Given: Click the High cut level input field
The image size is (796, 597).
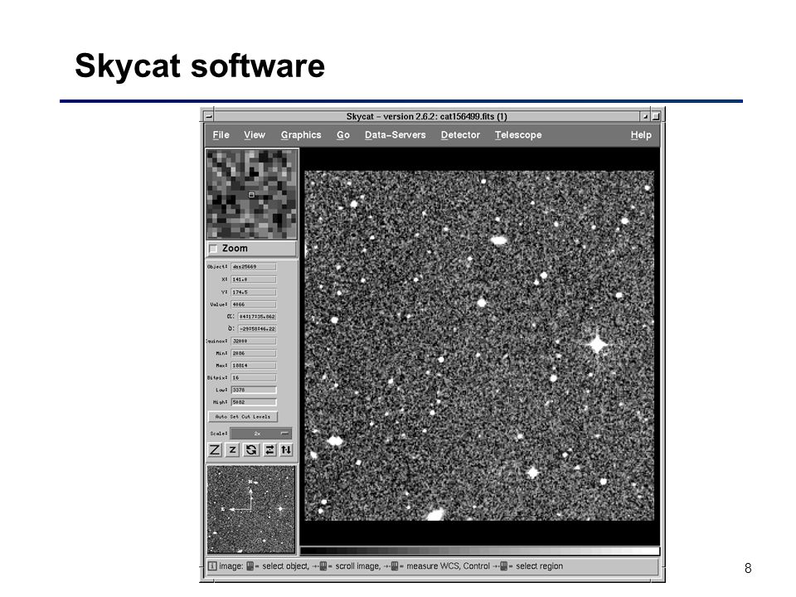Looking at the screenshot, I should [254, 402].
